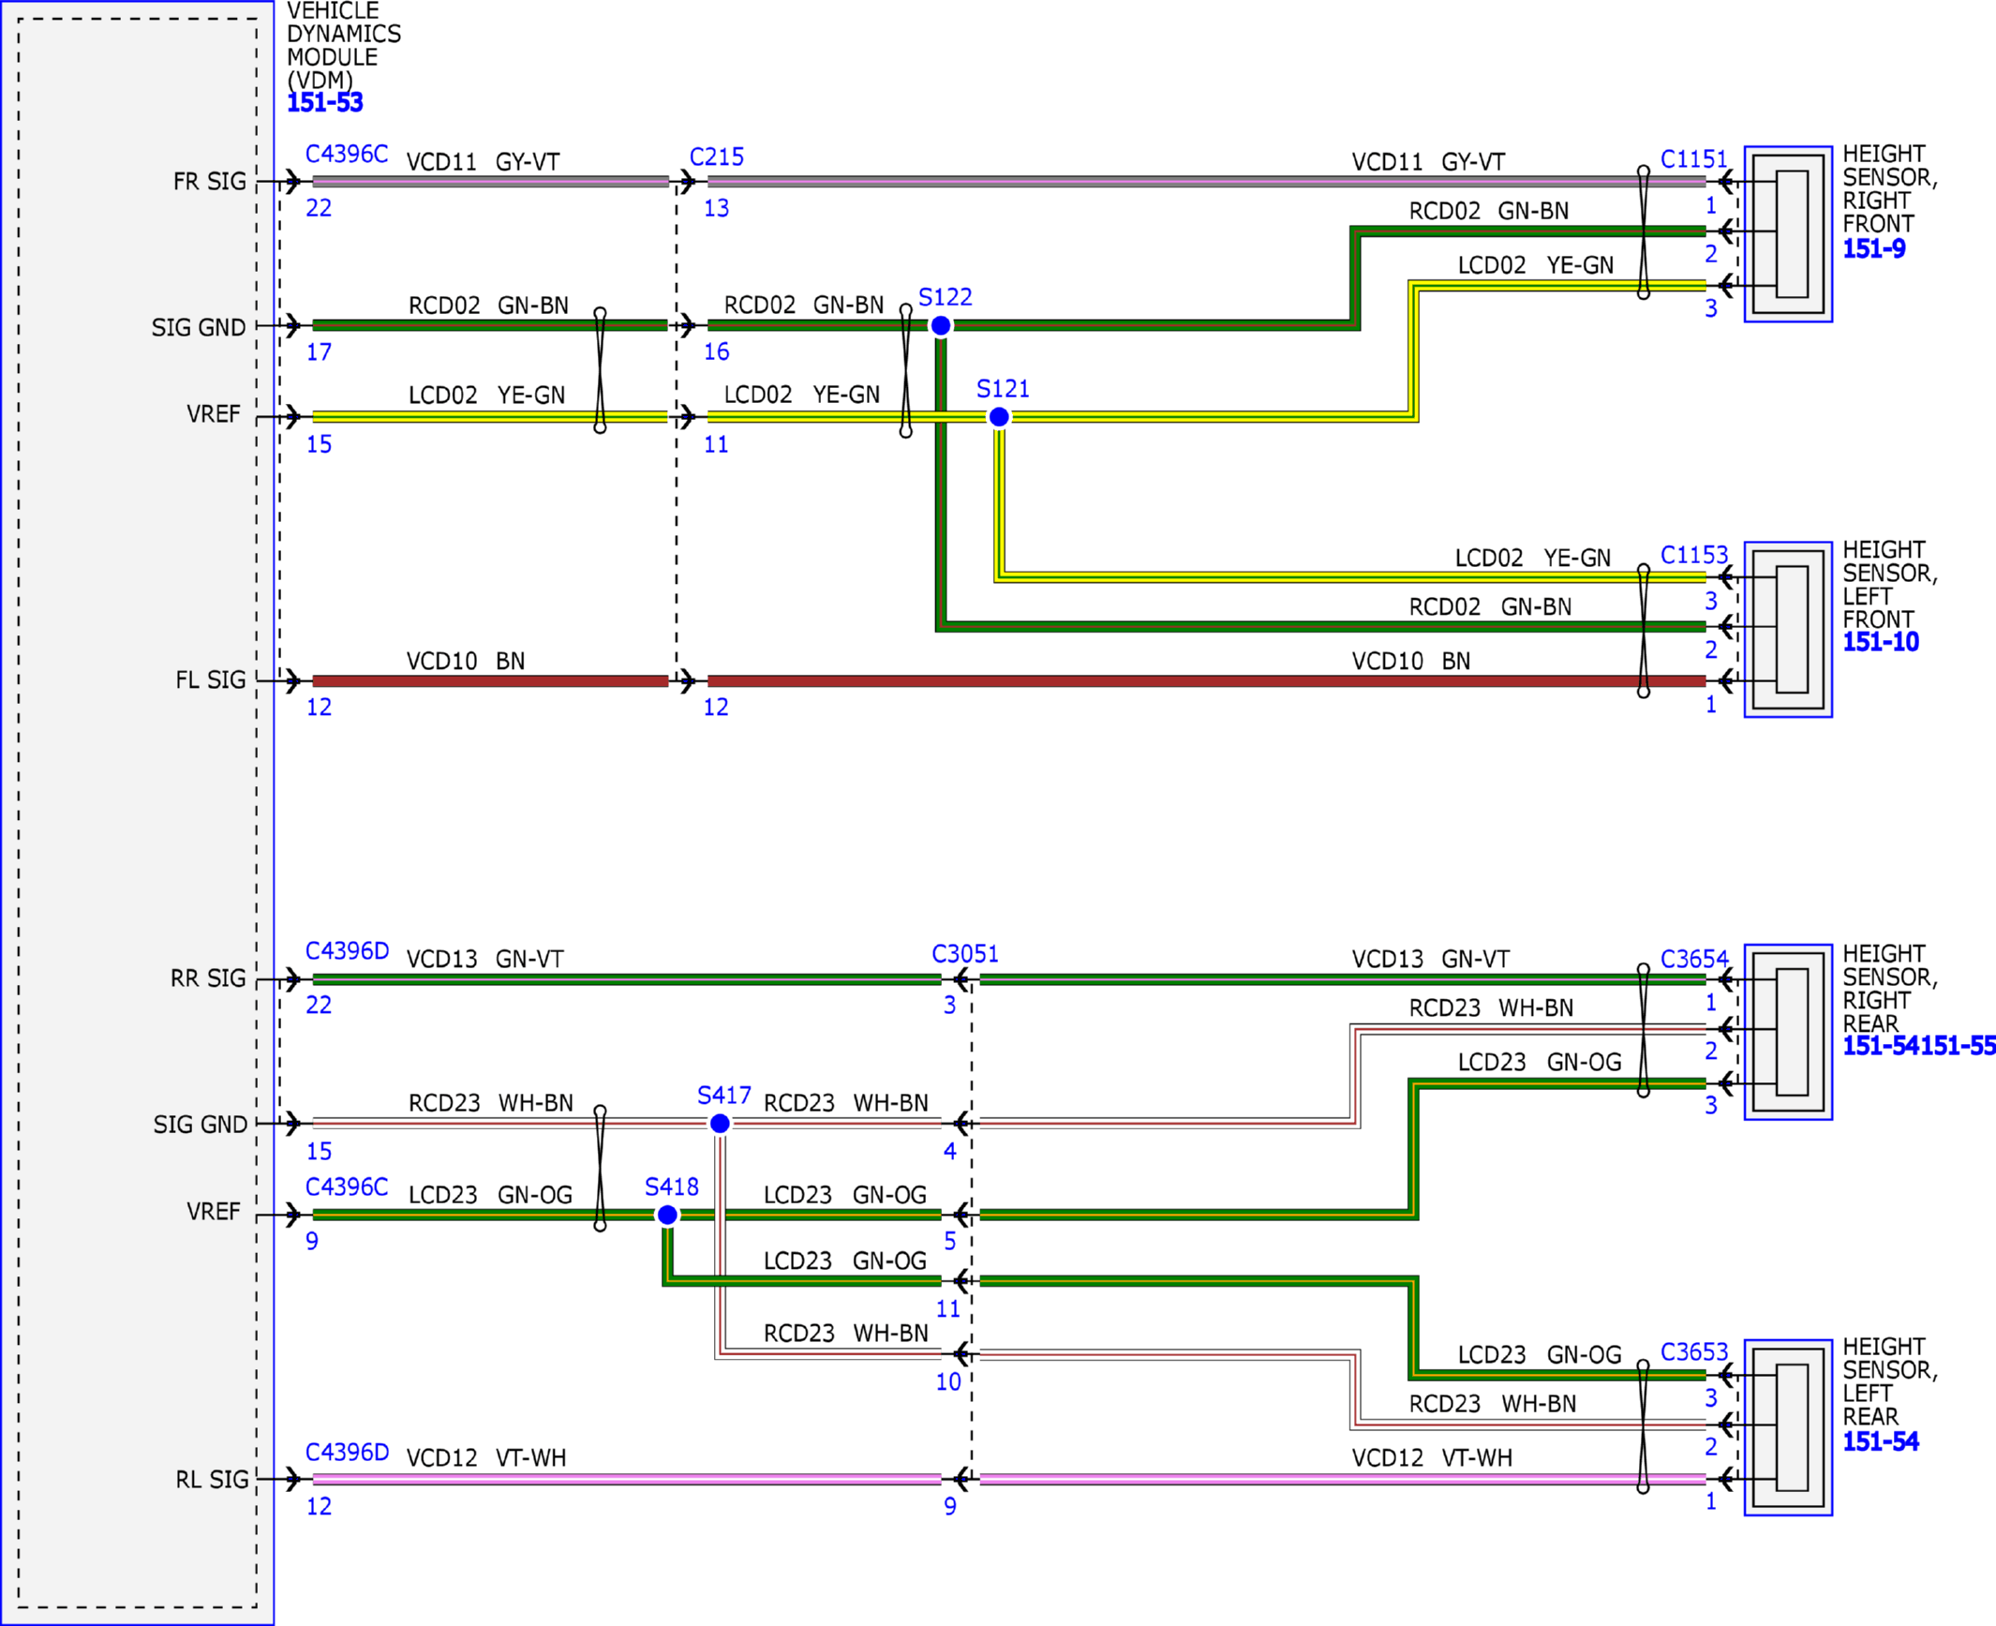1996x1626 pixels.
Task: Open the 151-9 right front sensor link
Action: click(1874, 249)
